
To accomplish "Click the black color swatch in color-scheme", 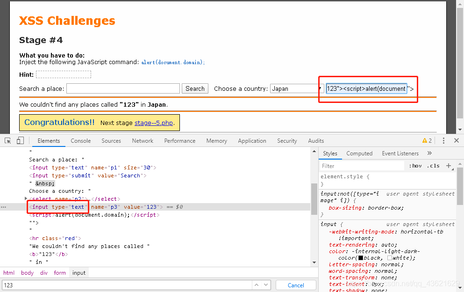I will [x=360, y=258].
